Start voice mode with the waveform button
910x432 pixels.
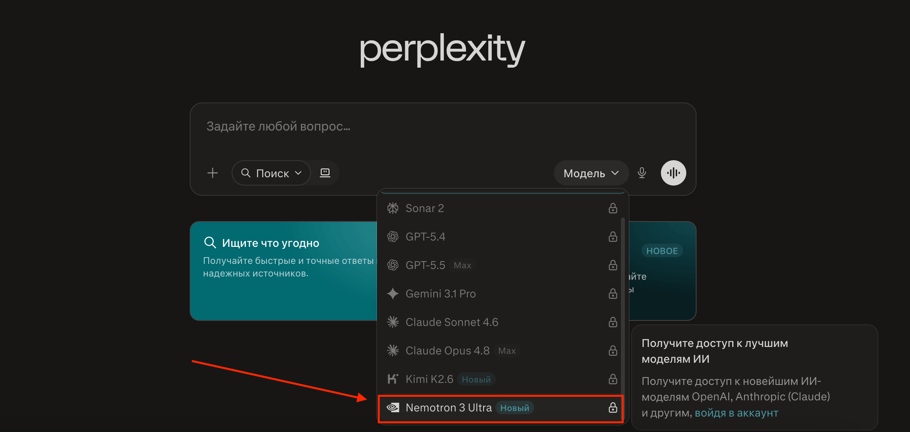tap(673, 173)
